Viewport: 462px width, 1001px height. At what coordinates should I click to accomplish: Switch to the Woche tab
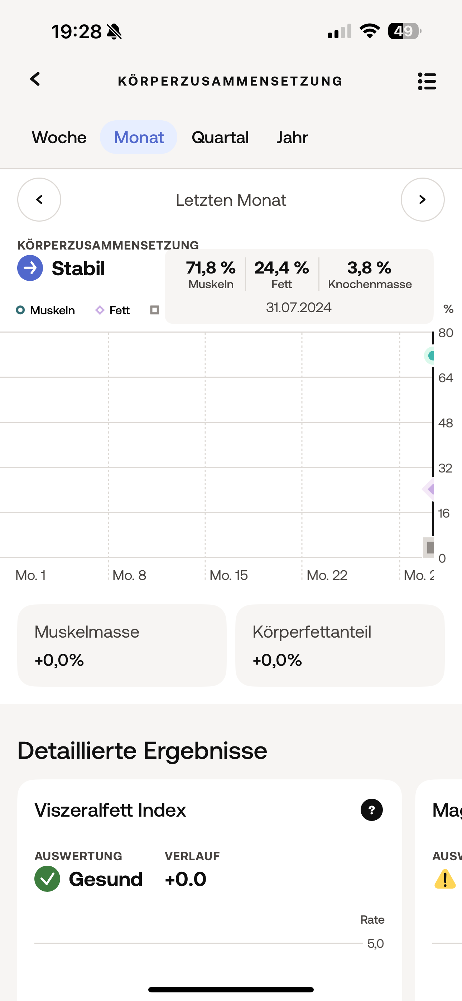pos(59,137)
